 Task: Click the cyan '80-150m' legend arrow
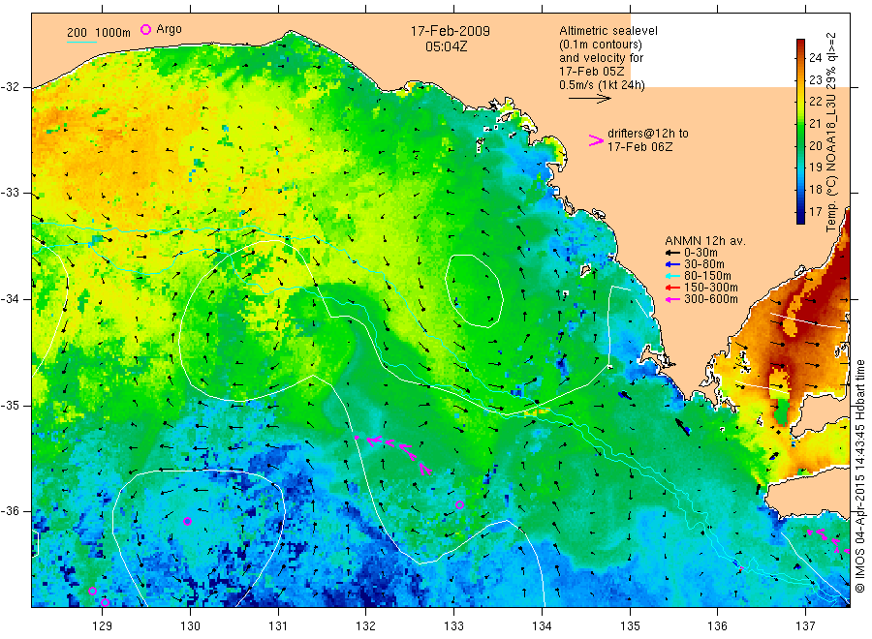point(673,277)
